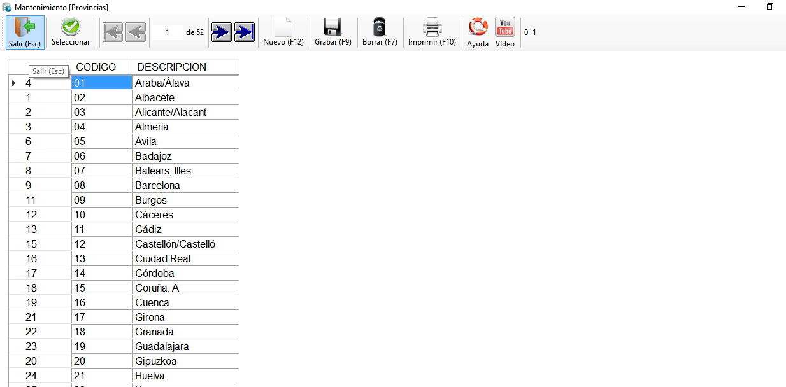This screenshot has width=786, height=387.
Task: Create new record with Nuevo (F12)
Action: (283, 32)
